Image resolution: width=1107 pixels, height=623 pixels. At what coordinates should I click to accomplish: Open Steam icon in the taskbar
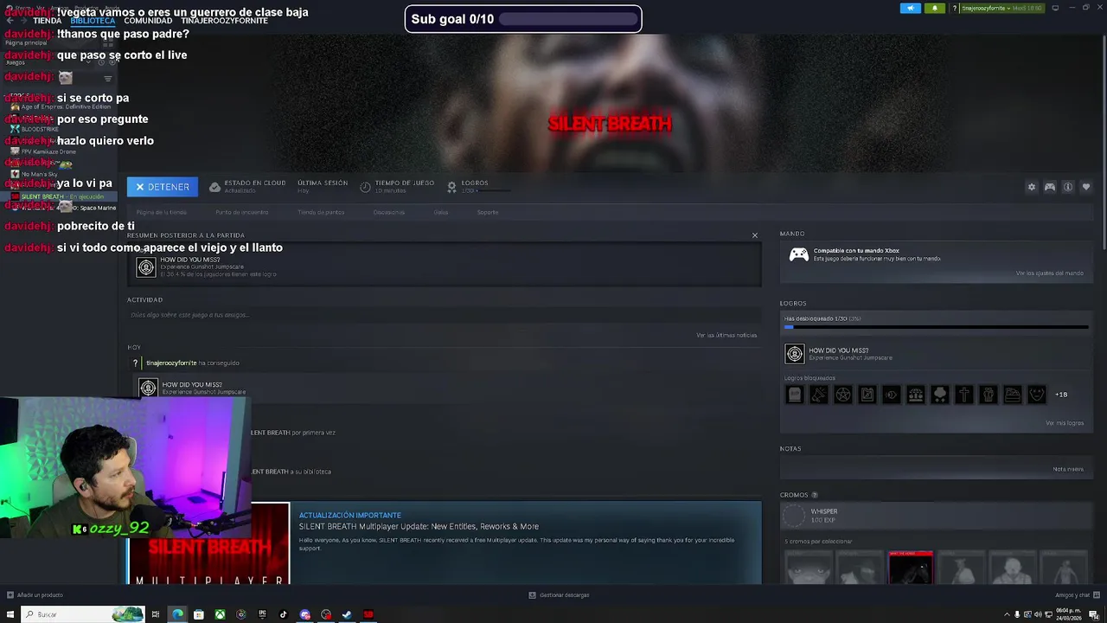pos(347,614)
